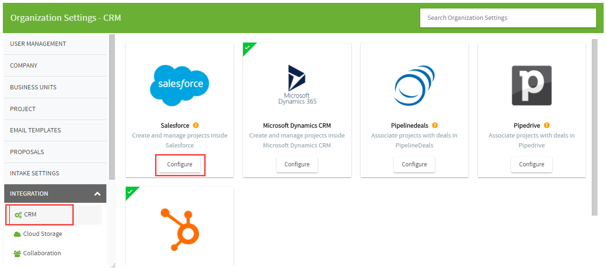Click the warning icon next to Pipedrive
606x268 pixels.
pos(547,125)
